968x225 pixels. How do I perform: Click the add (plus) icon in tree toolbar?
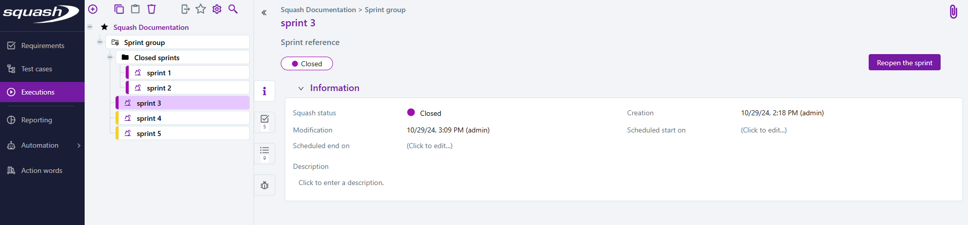(93, 9)
